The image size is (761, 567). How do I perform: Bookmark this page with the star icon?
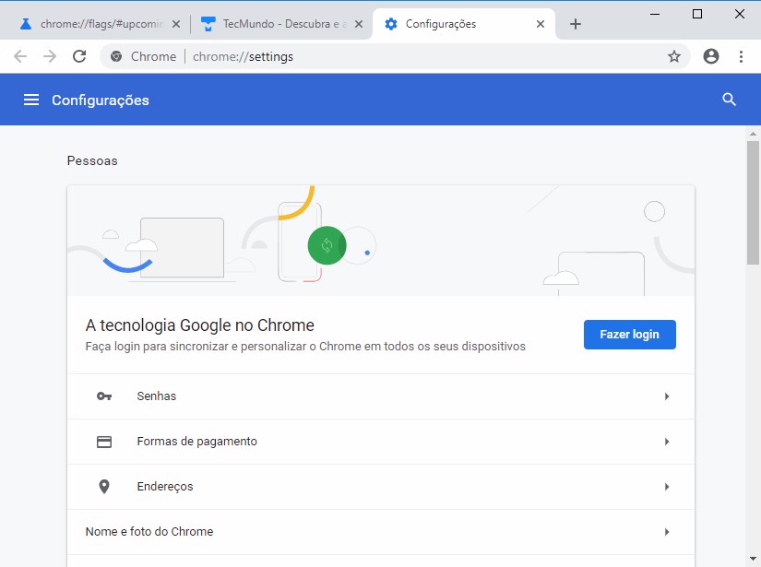tap(674, 56)
